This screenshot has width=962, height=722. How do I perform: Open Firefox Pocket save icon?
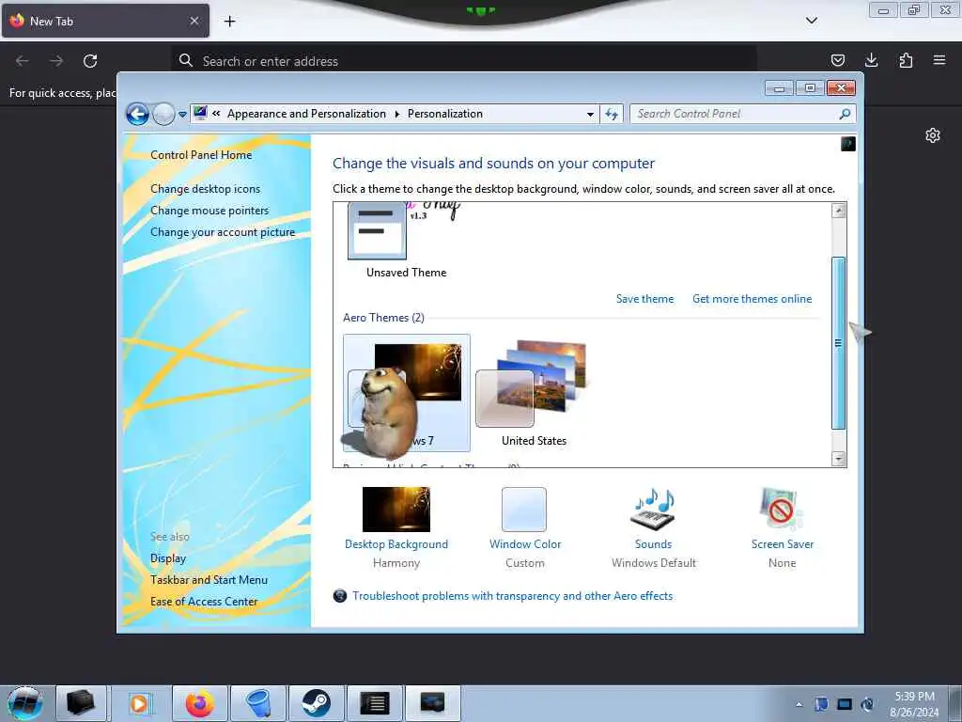(837, 60)
